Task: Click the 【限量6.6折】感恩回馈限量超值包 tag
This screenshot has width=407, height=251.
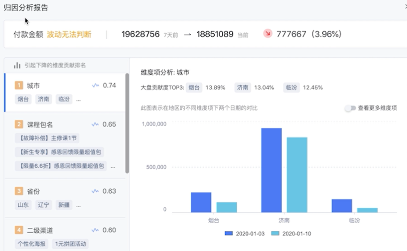Action: pyautogui.click(x=61, y=166)
